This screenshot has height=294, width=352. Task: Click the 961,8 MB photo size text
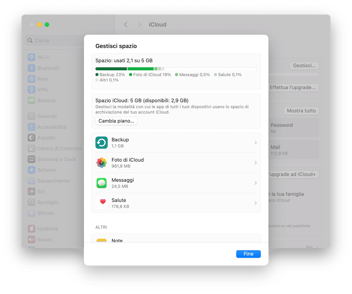[121, 166]
